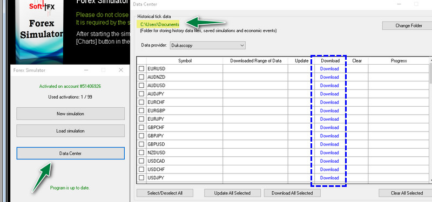432x202 pixels.
Task: Tick the GBPJPY checkbox
Action: coord(141,136)
